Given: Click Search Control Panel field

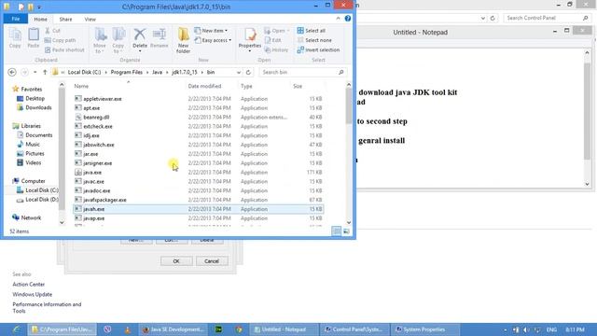Looking at the screenshot, I should 548,18.
